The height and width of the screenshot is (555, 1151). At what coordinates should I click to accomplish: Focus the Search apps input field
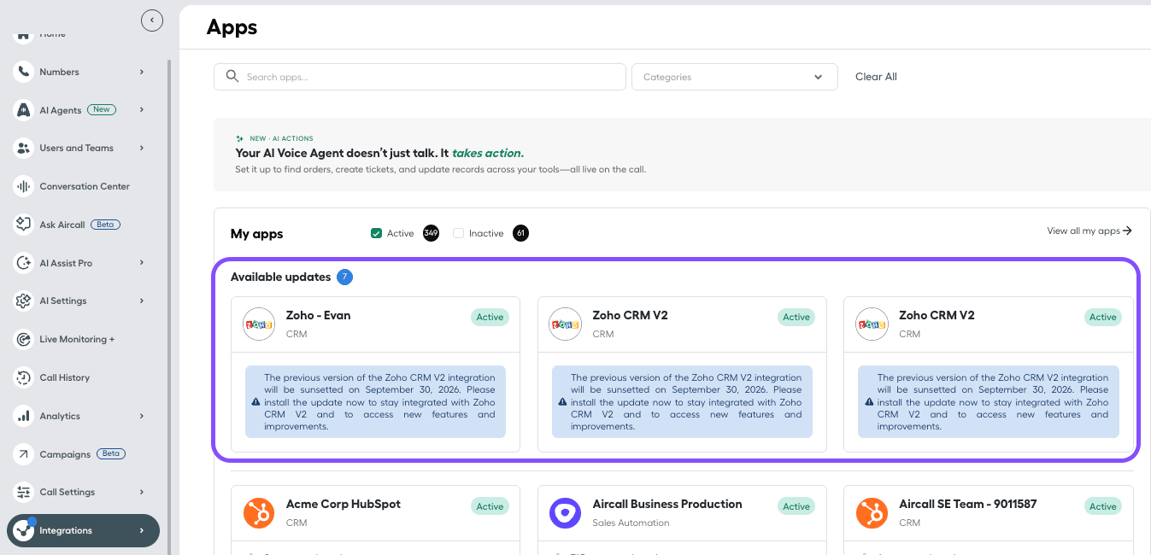(420, 77)
